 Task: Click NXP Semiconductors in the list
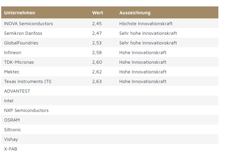(x=26, y=110)
